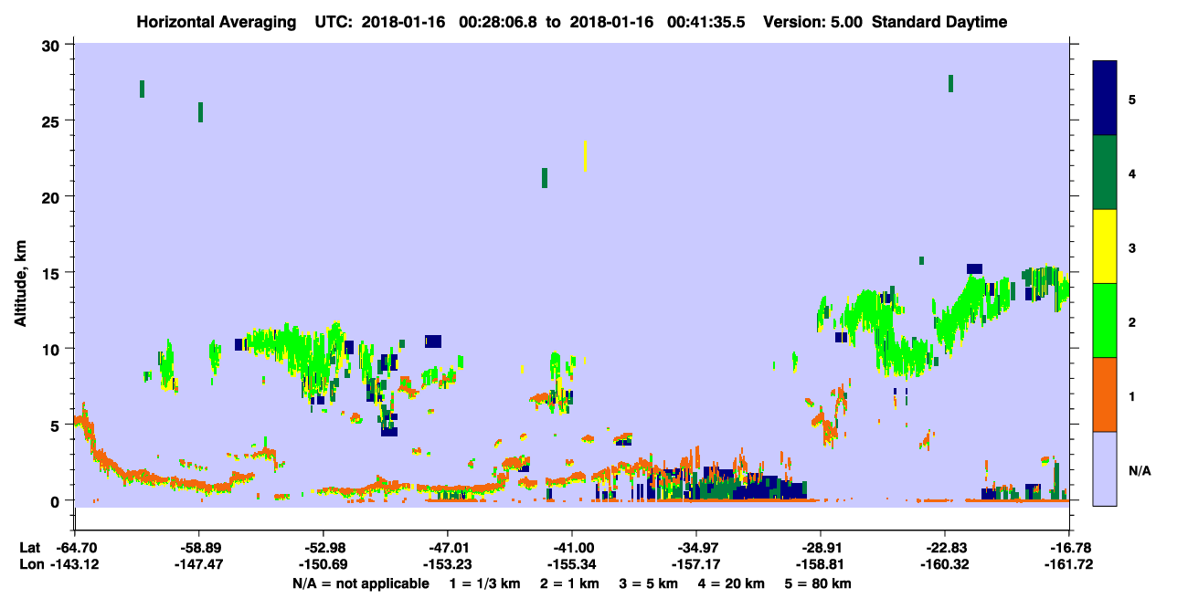This screenshot has width=1188, height=609.
Task: Click the longitude label -150.69
Action: pos(323,565)
